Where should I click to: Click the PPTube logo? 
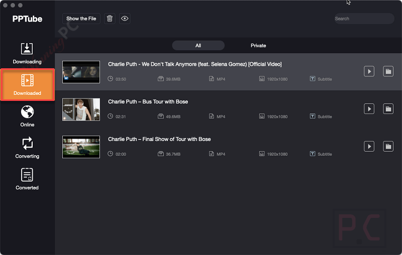(27, 19)
